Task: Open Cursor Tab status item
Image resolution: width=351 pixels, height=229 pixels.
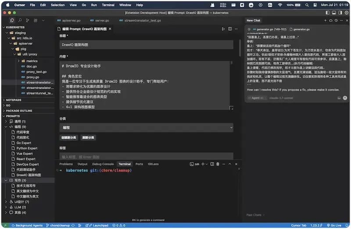Action: pos(299,225)
